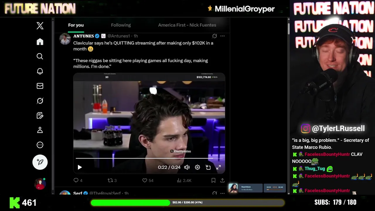The width and height of the screenshot is (375, 211).
Task: Switch to the Following tab
Action: pyautogui.click(x=121, y=25)
